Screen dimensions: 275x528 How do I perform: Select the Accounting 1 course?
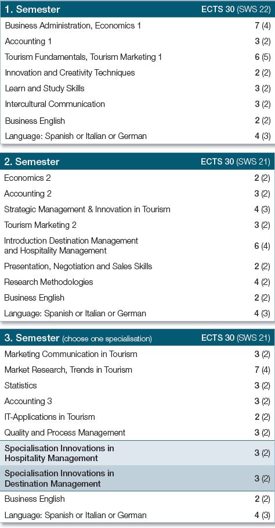(137, 41)
